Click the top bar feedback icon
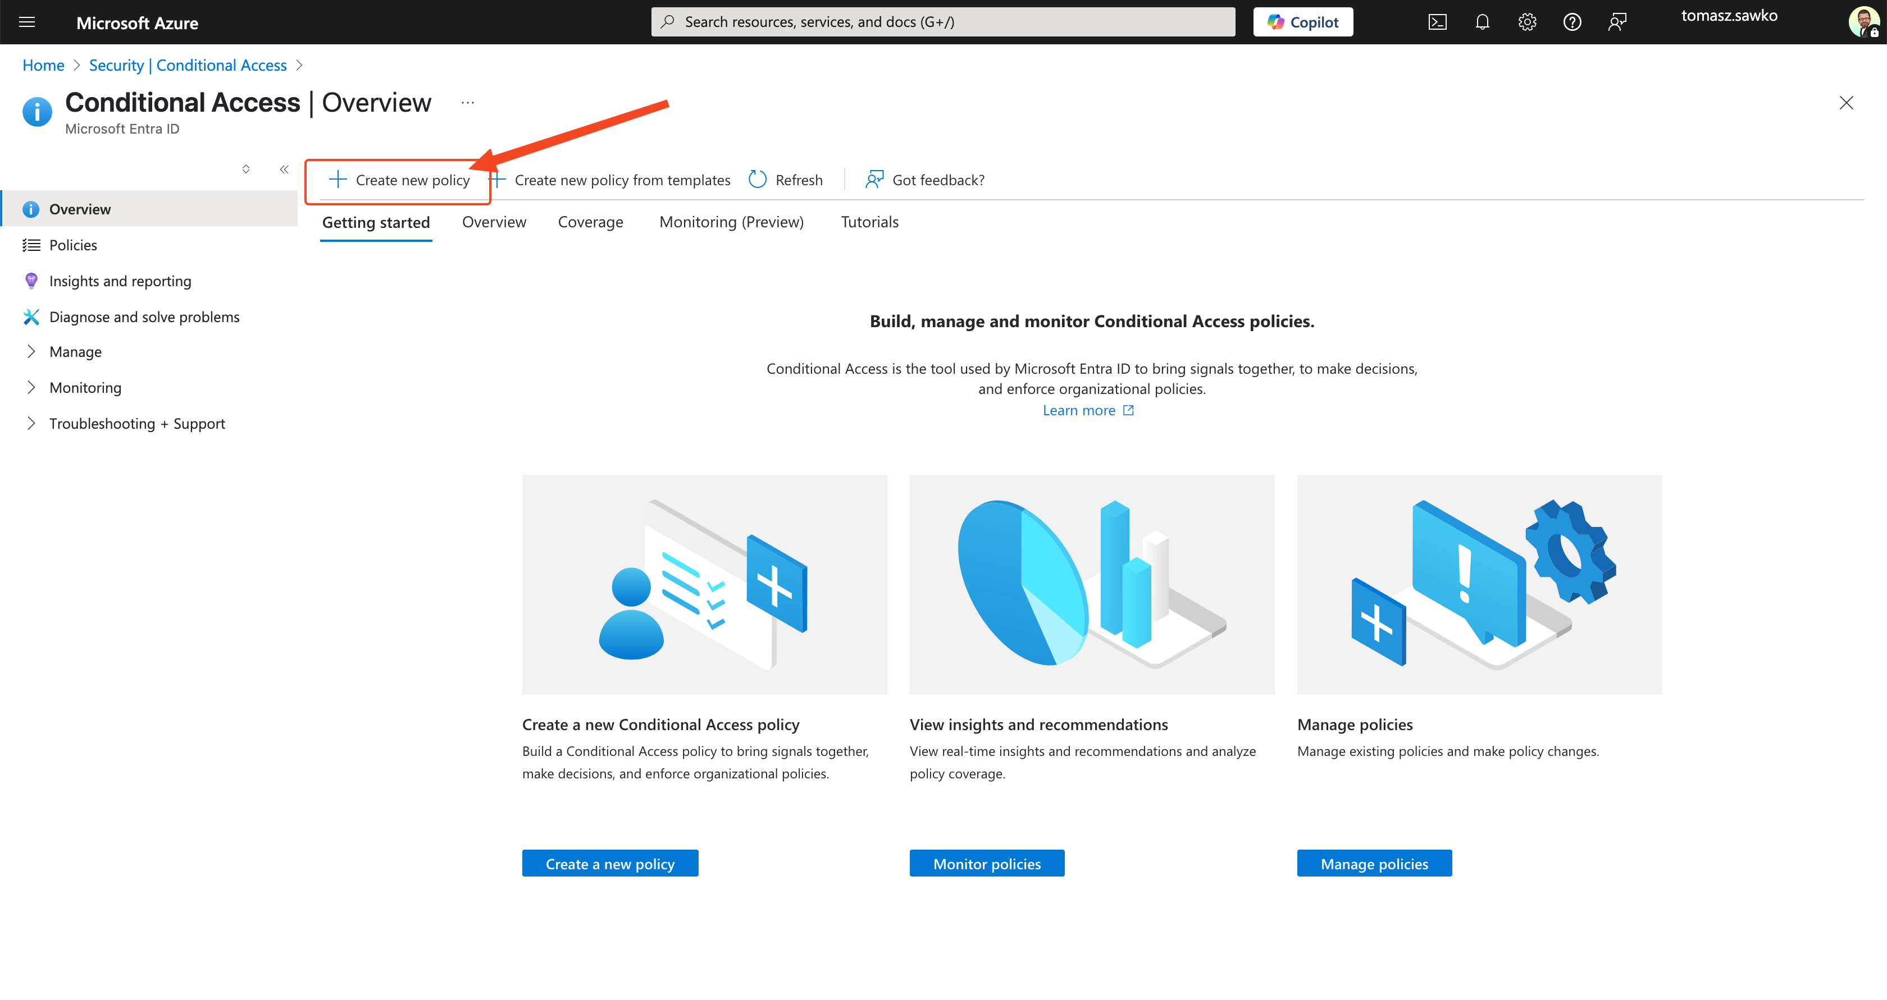Screen dimensions: 1887x1000 (x=1617, y=22)
